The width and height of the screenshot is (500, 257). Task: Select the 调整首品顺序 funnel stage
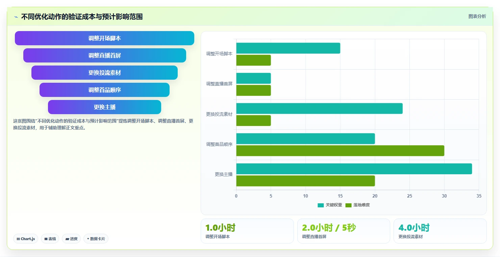(104, 90)
